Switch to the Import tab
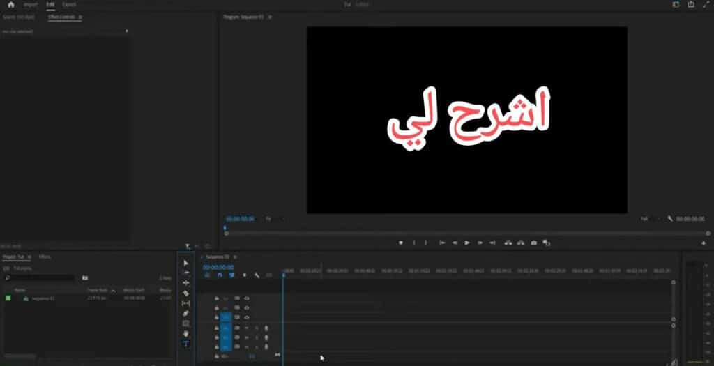 pyautogui.click(x=31, y=5)
